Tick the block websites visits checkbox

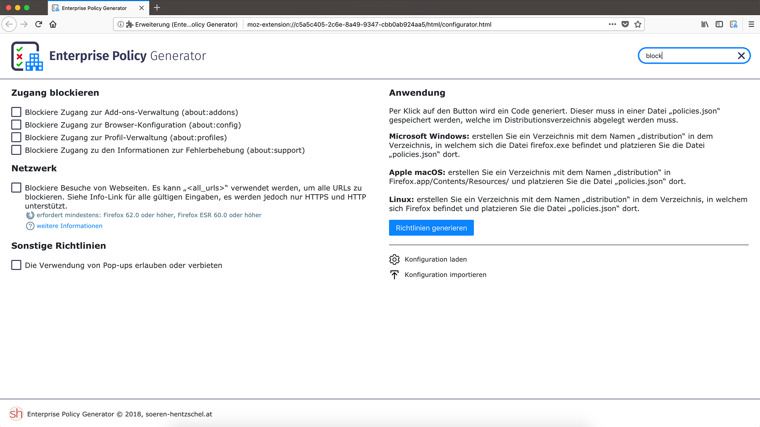pos(16,188)
